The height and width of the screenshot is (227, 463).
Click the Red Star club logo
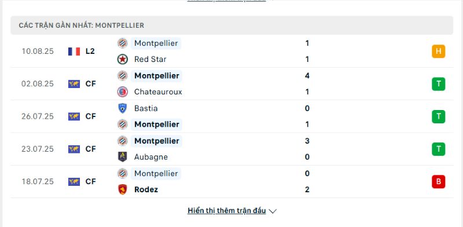[122, 60]
